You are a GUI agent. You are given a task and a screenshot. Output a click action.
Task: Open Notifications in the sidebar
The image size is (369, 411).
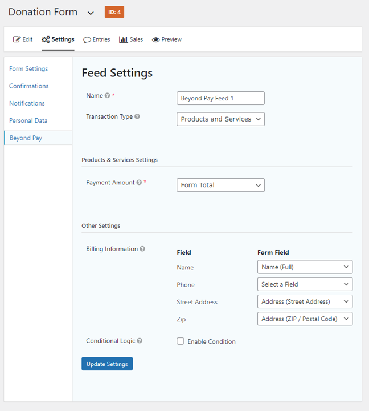pyautogui.click(x=27, y=103)
